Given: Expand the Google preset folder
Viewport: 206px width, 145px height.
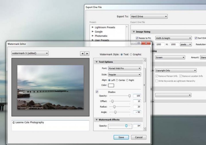Looking at the screenshot, I should coord(93,32).
